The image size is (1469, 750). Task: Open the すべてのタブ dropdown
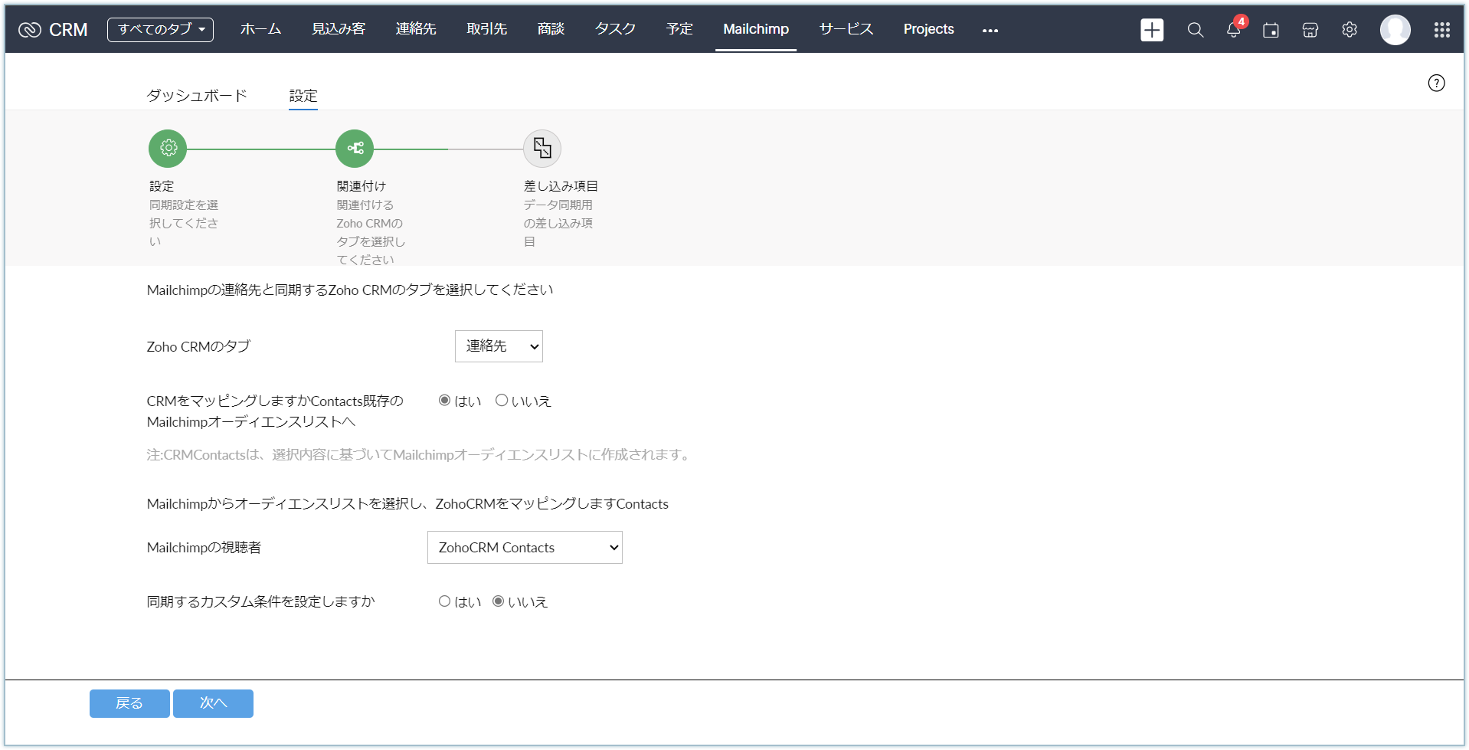coord(160,30)
